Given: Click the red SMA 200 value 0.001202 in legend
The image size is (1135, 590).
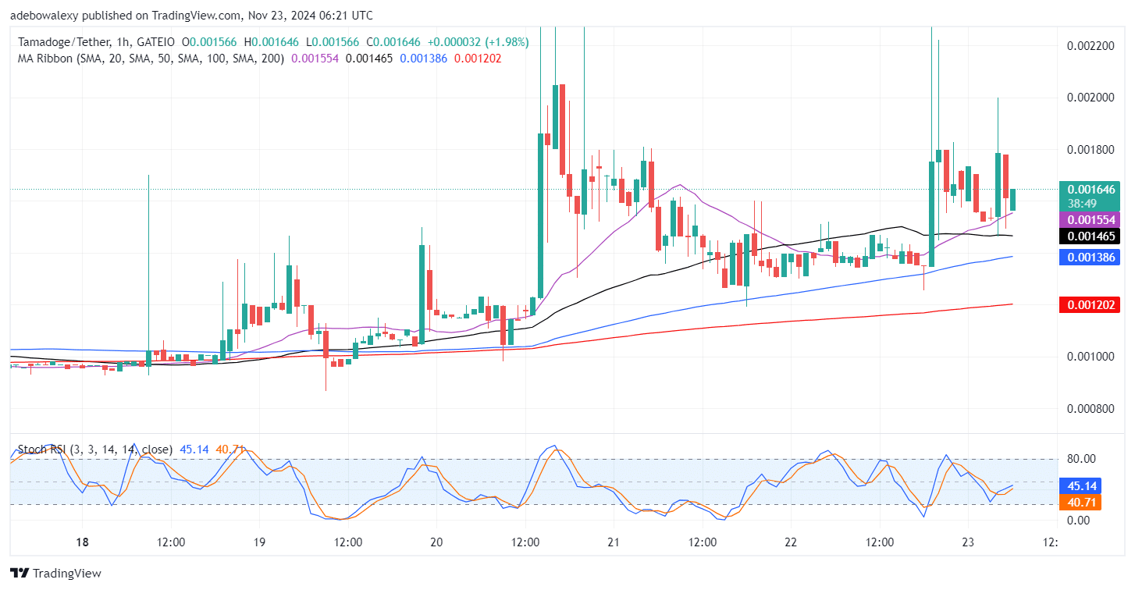Looking at the screenshot, I should 478,58.
